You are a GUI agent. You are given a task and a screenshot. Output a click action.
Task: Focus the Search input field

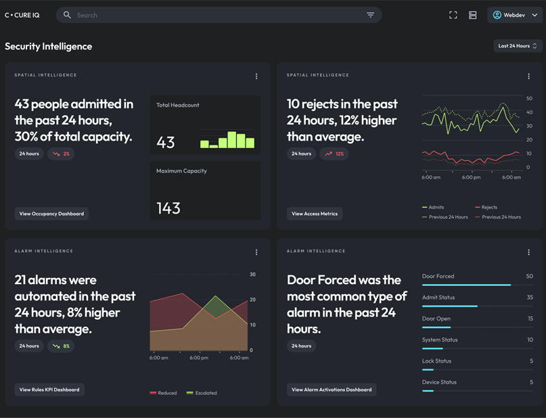tap(217, 15)
